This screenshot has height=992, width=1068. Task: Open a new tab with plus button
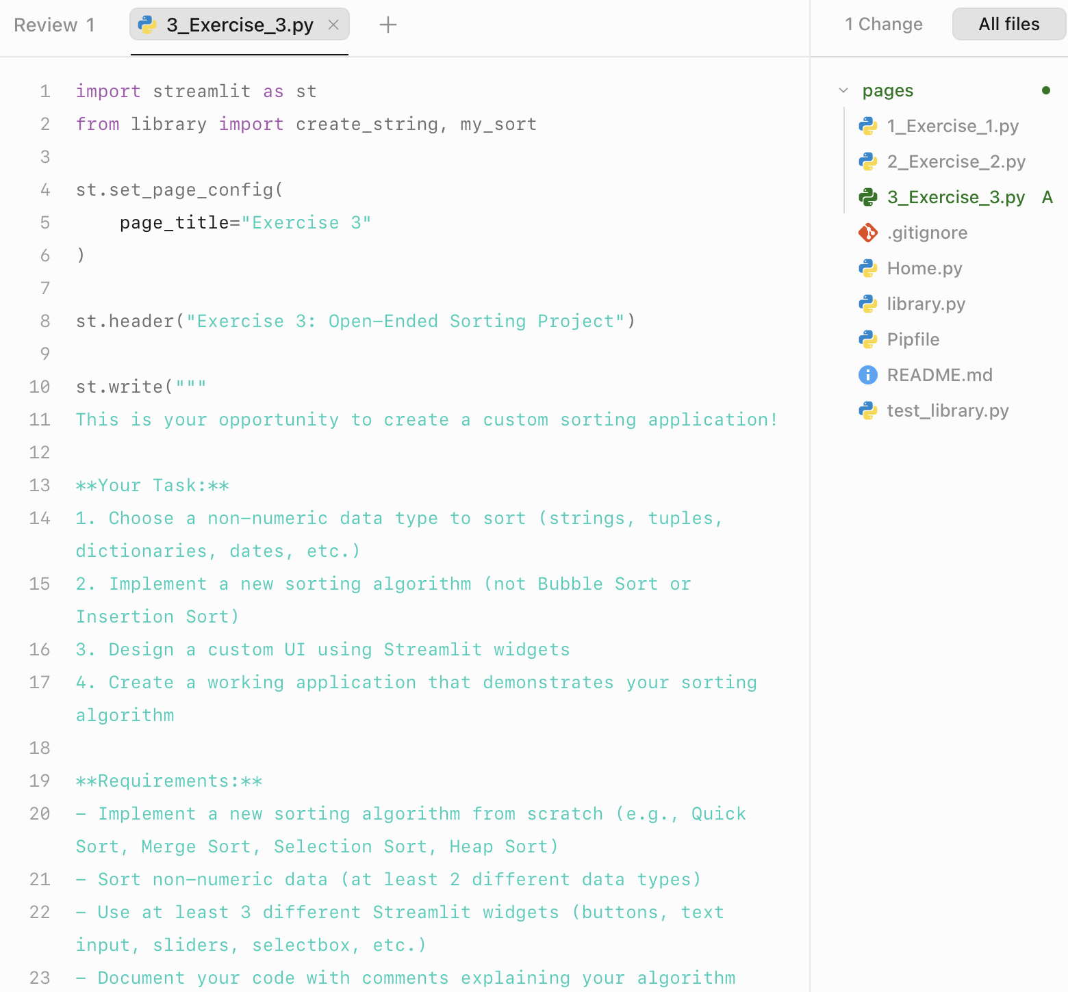pyautogui.click(x=388, y=25)
